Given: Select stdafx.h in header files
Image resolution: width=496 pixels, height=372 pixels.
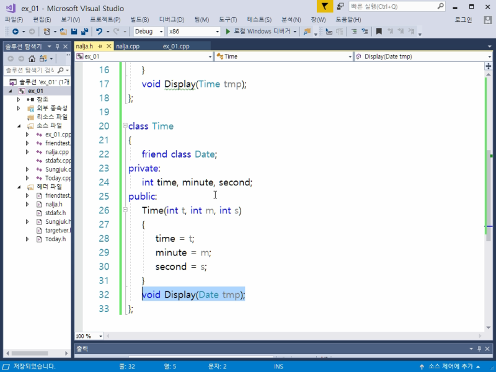Looking at the screenshot, I should coord(55,213).
